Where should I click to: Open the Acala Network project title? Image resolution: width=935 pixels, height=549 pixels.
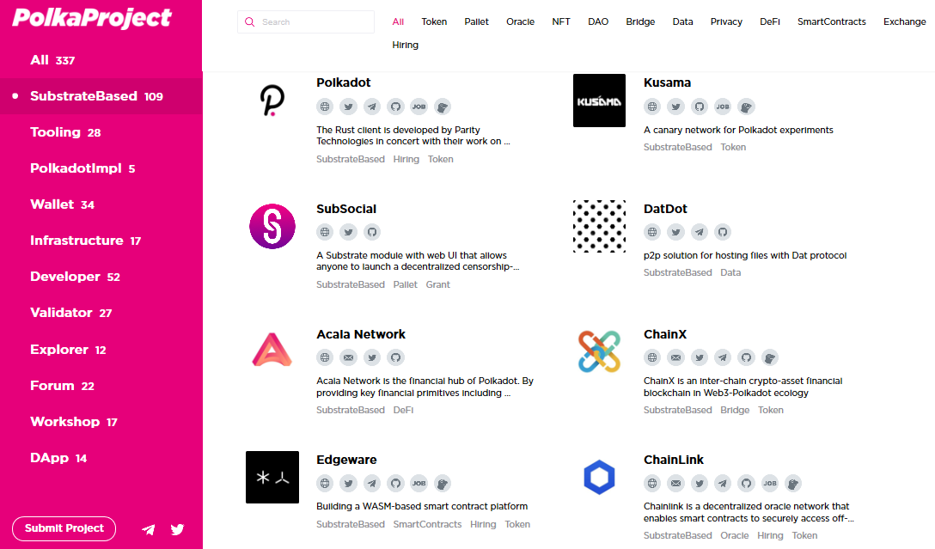coord(361,334)
